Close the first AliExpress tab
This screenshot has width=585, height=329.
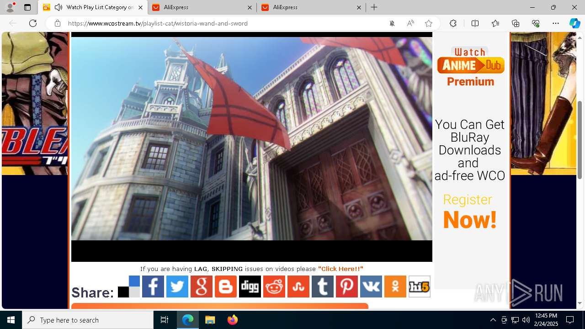click(250, 7)
